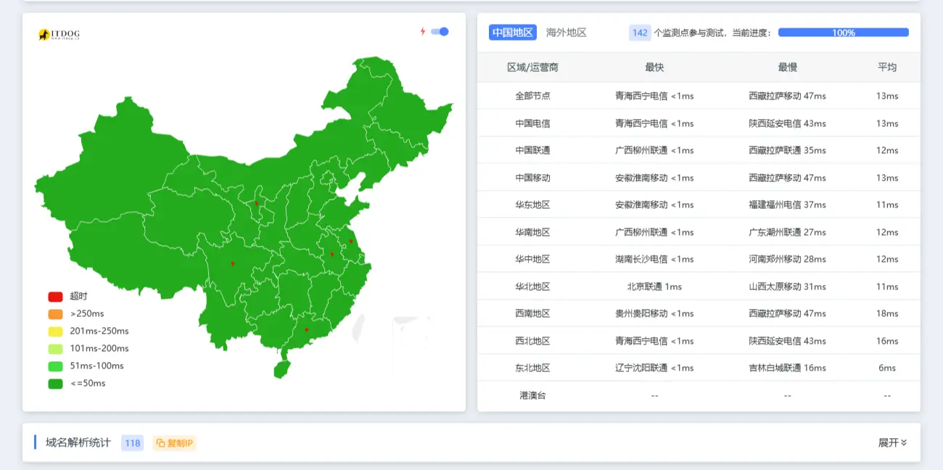Click the copy icon inside the 复制IP button
Viewport: 943px width, 470px height.
click(160, 442)
